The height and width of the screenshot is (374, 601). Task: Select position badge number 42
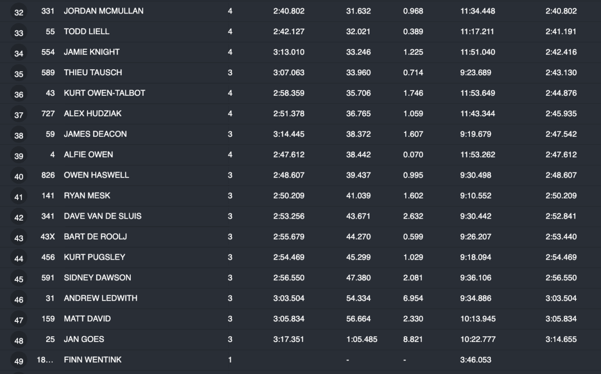point(19,218)
